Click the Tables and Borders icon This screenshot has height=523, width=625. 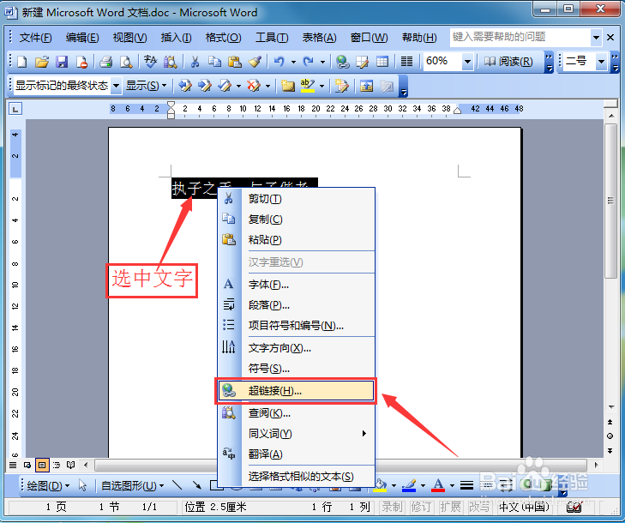(363, 62)
